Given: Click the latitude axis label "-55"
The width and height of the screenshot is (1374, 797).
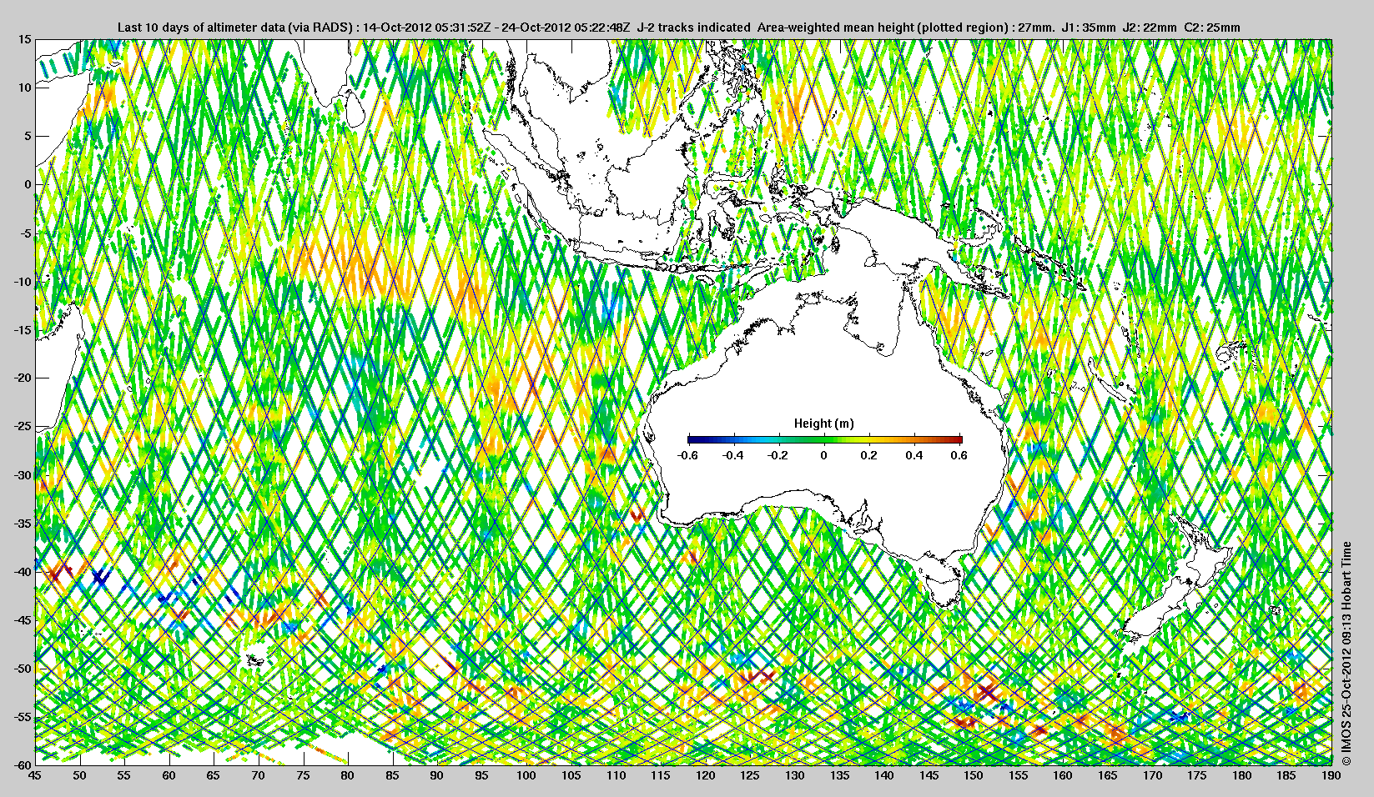Looking at the screenshot, I should click(x=23, y=716).
